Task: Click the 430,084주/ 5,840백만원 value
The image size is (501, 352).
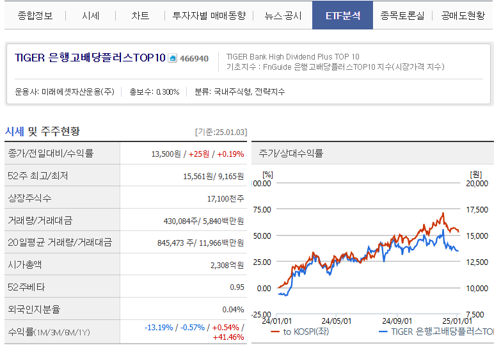Action: pyautogui.click(x=203, y=221)
